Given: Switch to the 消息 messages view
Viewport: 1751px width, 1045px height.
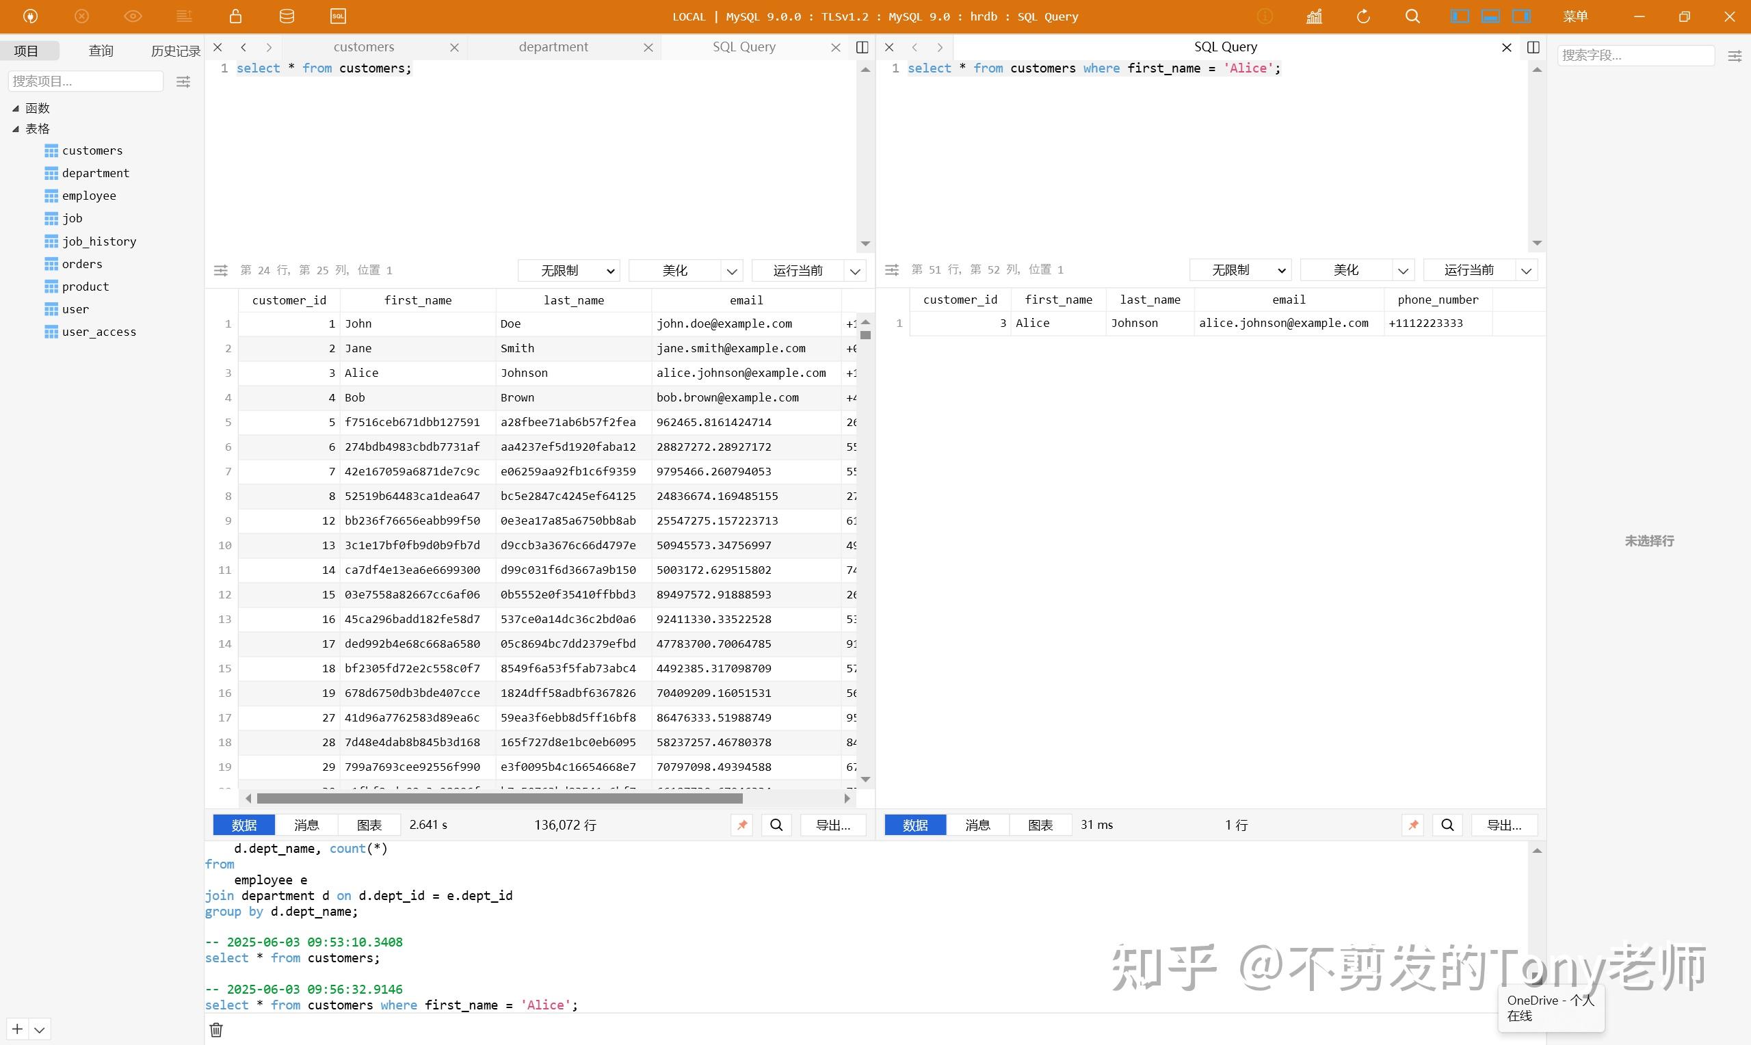Looking at the screenshot, I should (x=306, y=825).
